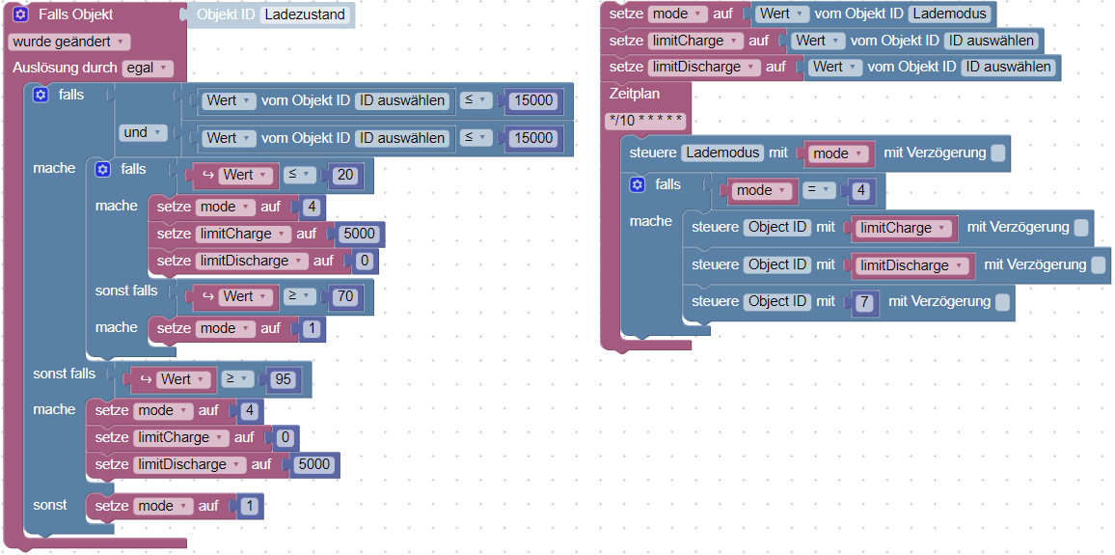1115x555 pixels.
Task: Open Wert attribute dropdown before Objekt ID Lademodus
Action: point(782,14)
